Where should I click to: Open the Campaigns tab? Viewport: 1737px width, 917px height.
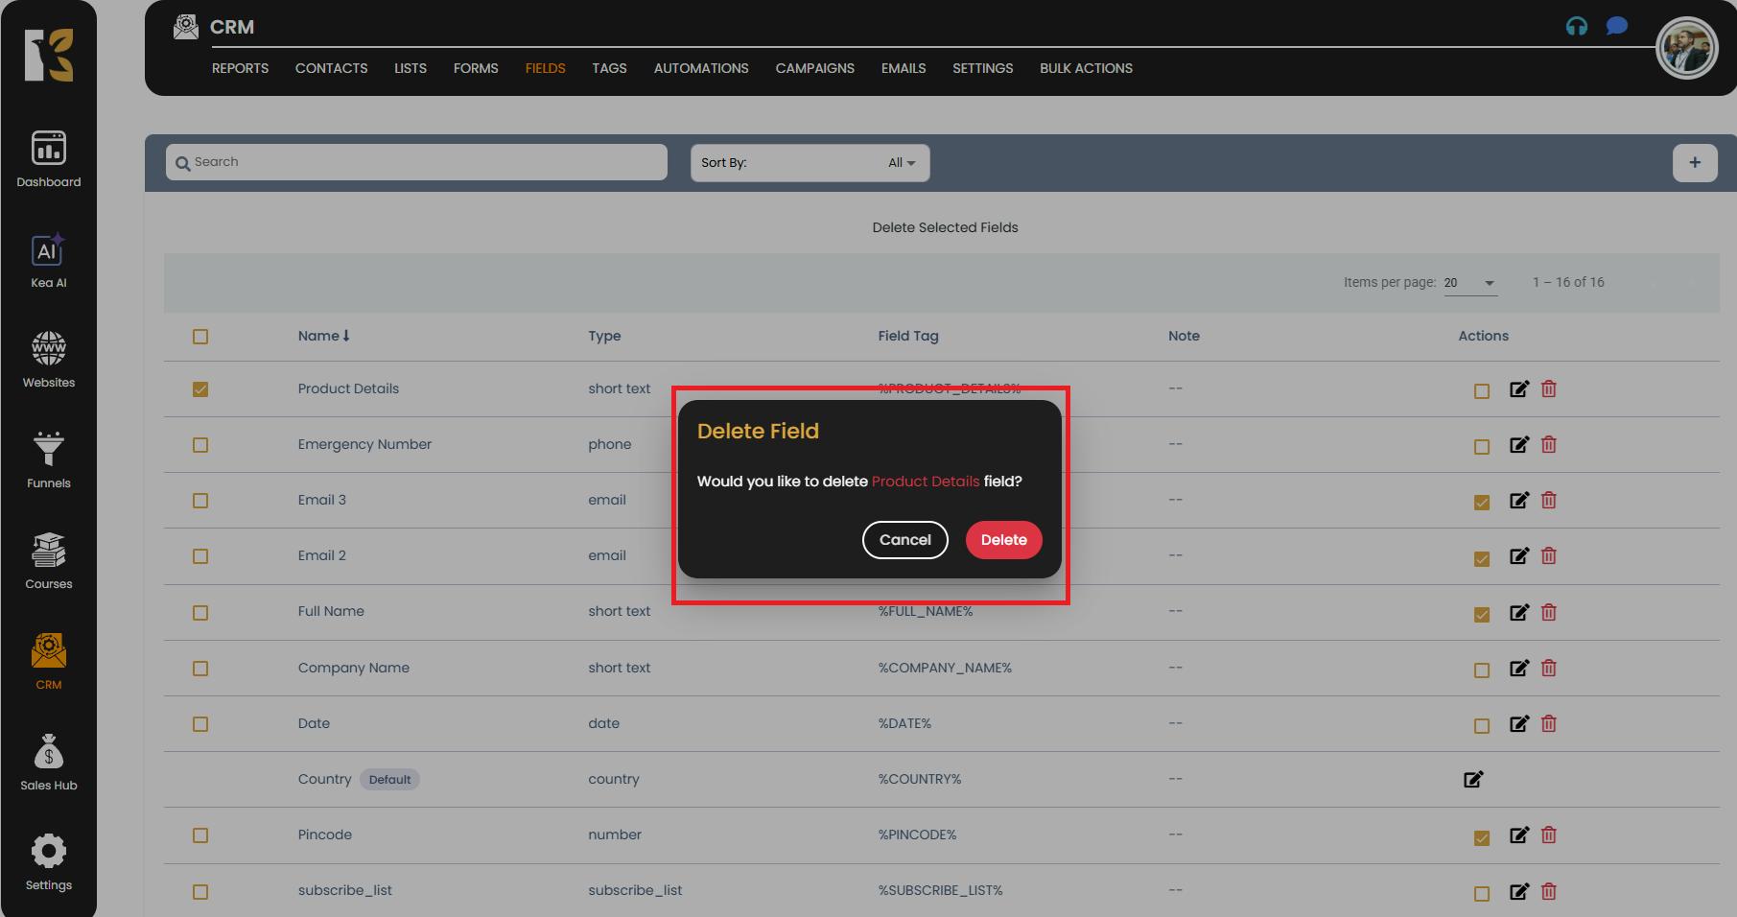click(814, 68)
